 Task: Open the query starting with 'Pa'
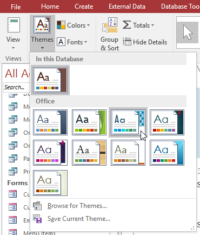pos(19,159)
